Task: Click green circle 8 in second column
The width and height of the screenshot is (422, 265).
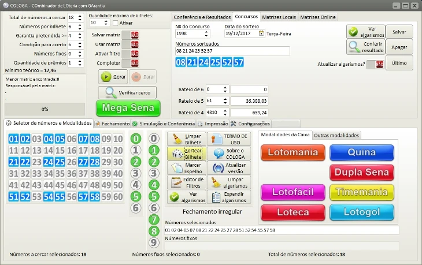Action: tap(154, 231)
